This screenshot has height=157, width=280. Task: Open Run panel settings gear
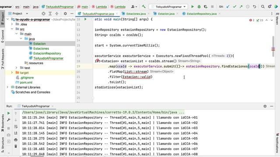pyautogui.click(x=265, y=106)
